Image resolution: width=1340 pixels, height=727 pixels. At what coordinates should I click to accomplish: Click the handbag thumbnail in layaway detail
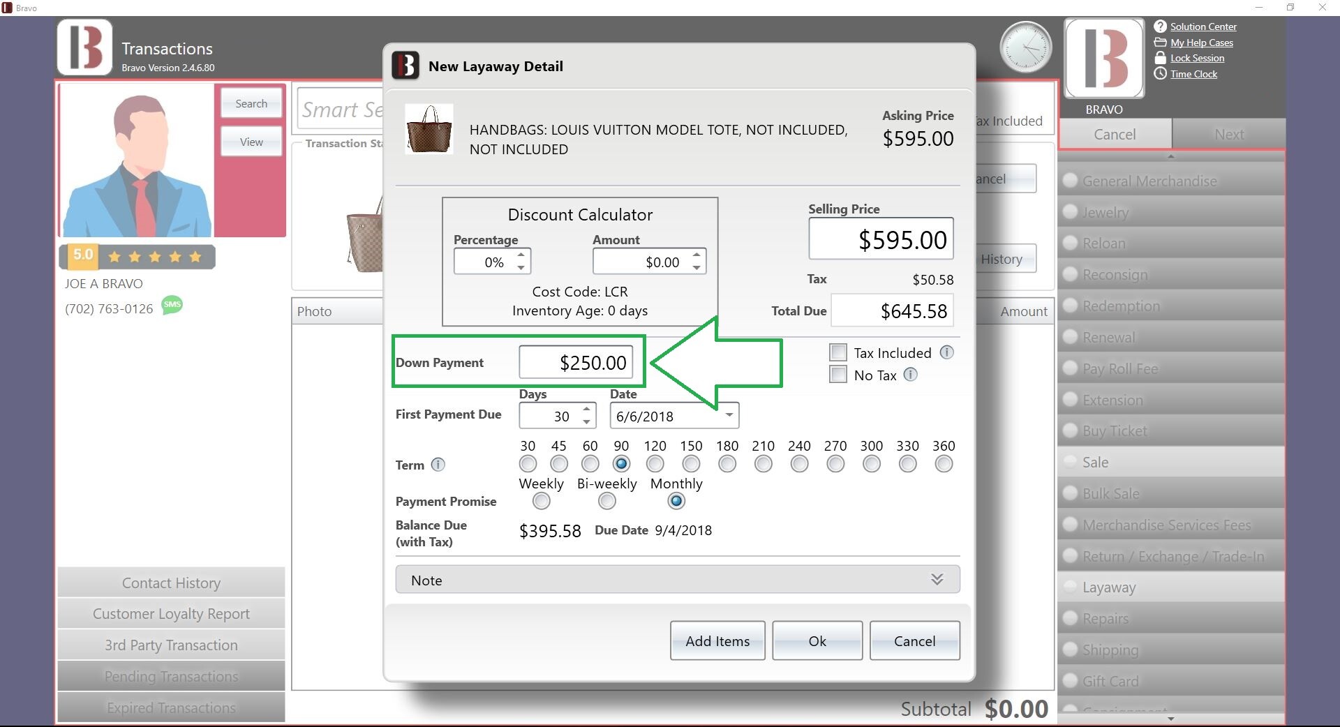[429, 129]
